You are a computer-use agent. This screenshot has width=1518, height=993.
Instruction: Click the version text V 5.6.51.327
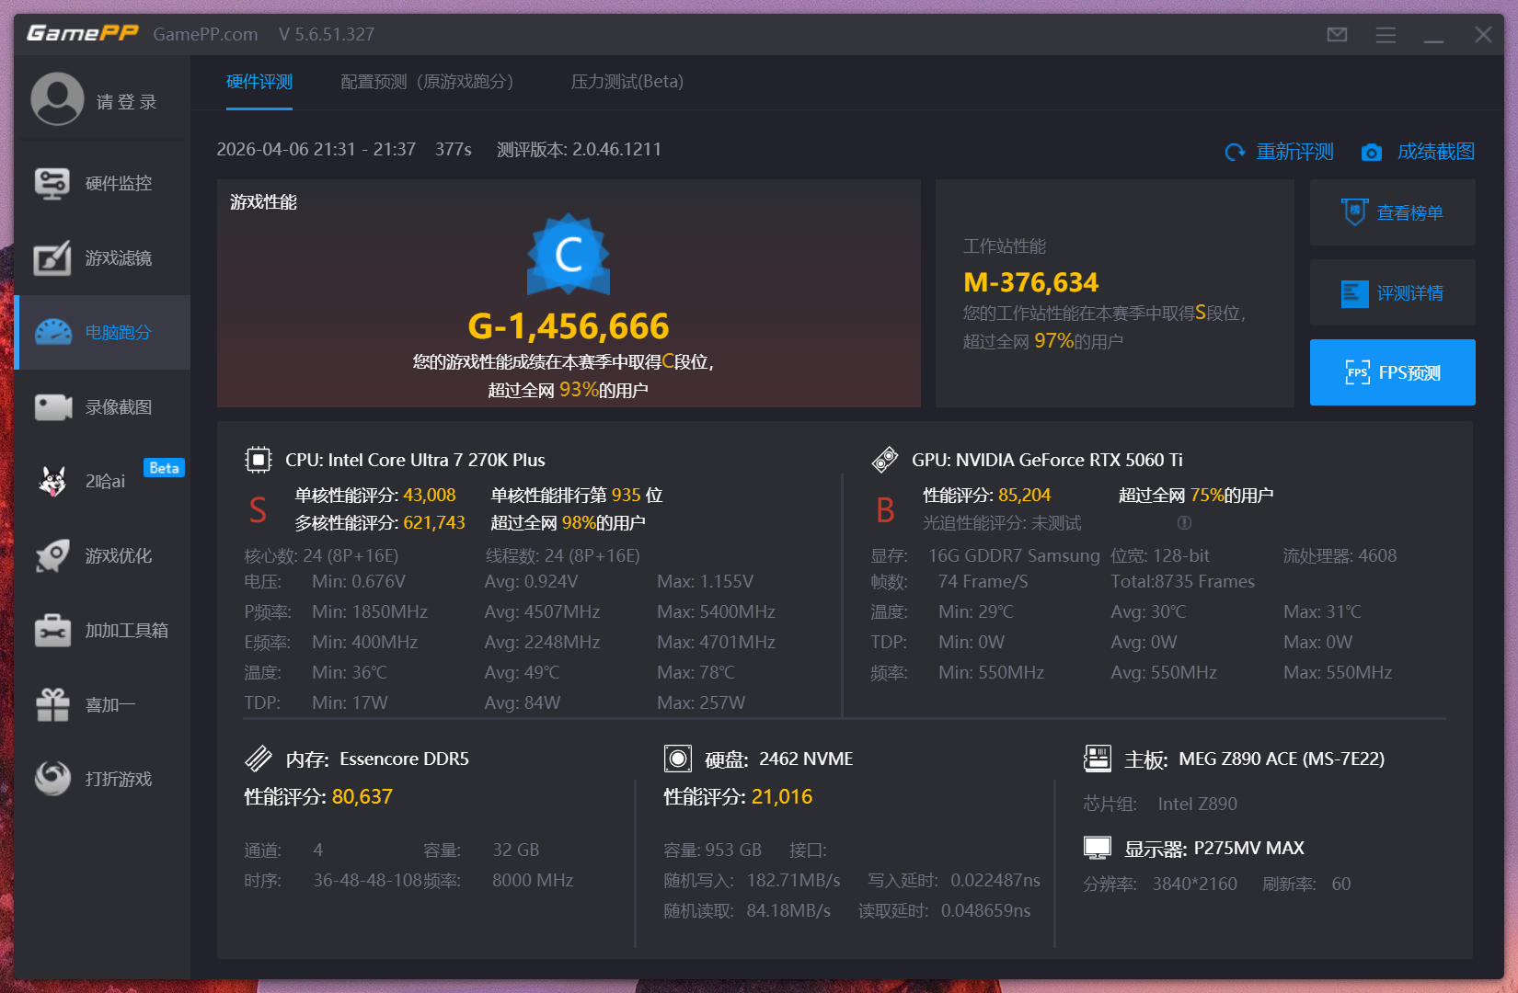pyautogui.click(x=327, y=34)
